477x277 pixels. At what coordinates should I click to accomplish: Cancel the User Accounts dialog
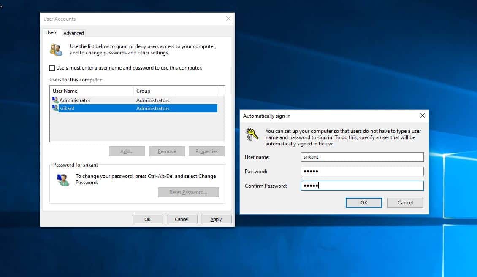[182, 219]
